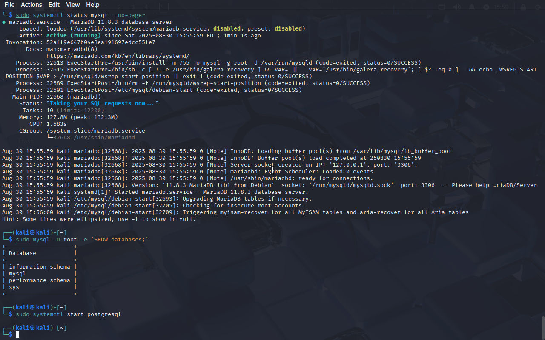Select the 'active (running)' status text
The image size is (545, 340).
click(74, 36)
